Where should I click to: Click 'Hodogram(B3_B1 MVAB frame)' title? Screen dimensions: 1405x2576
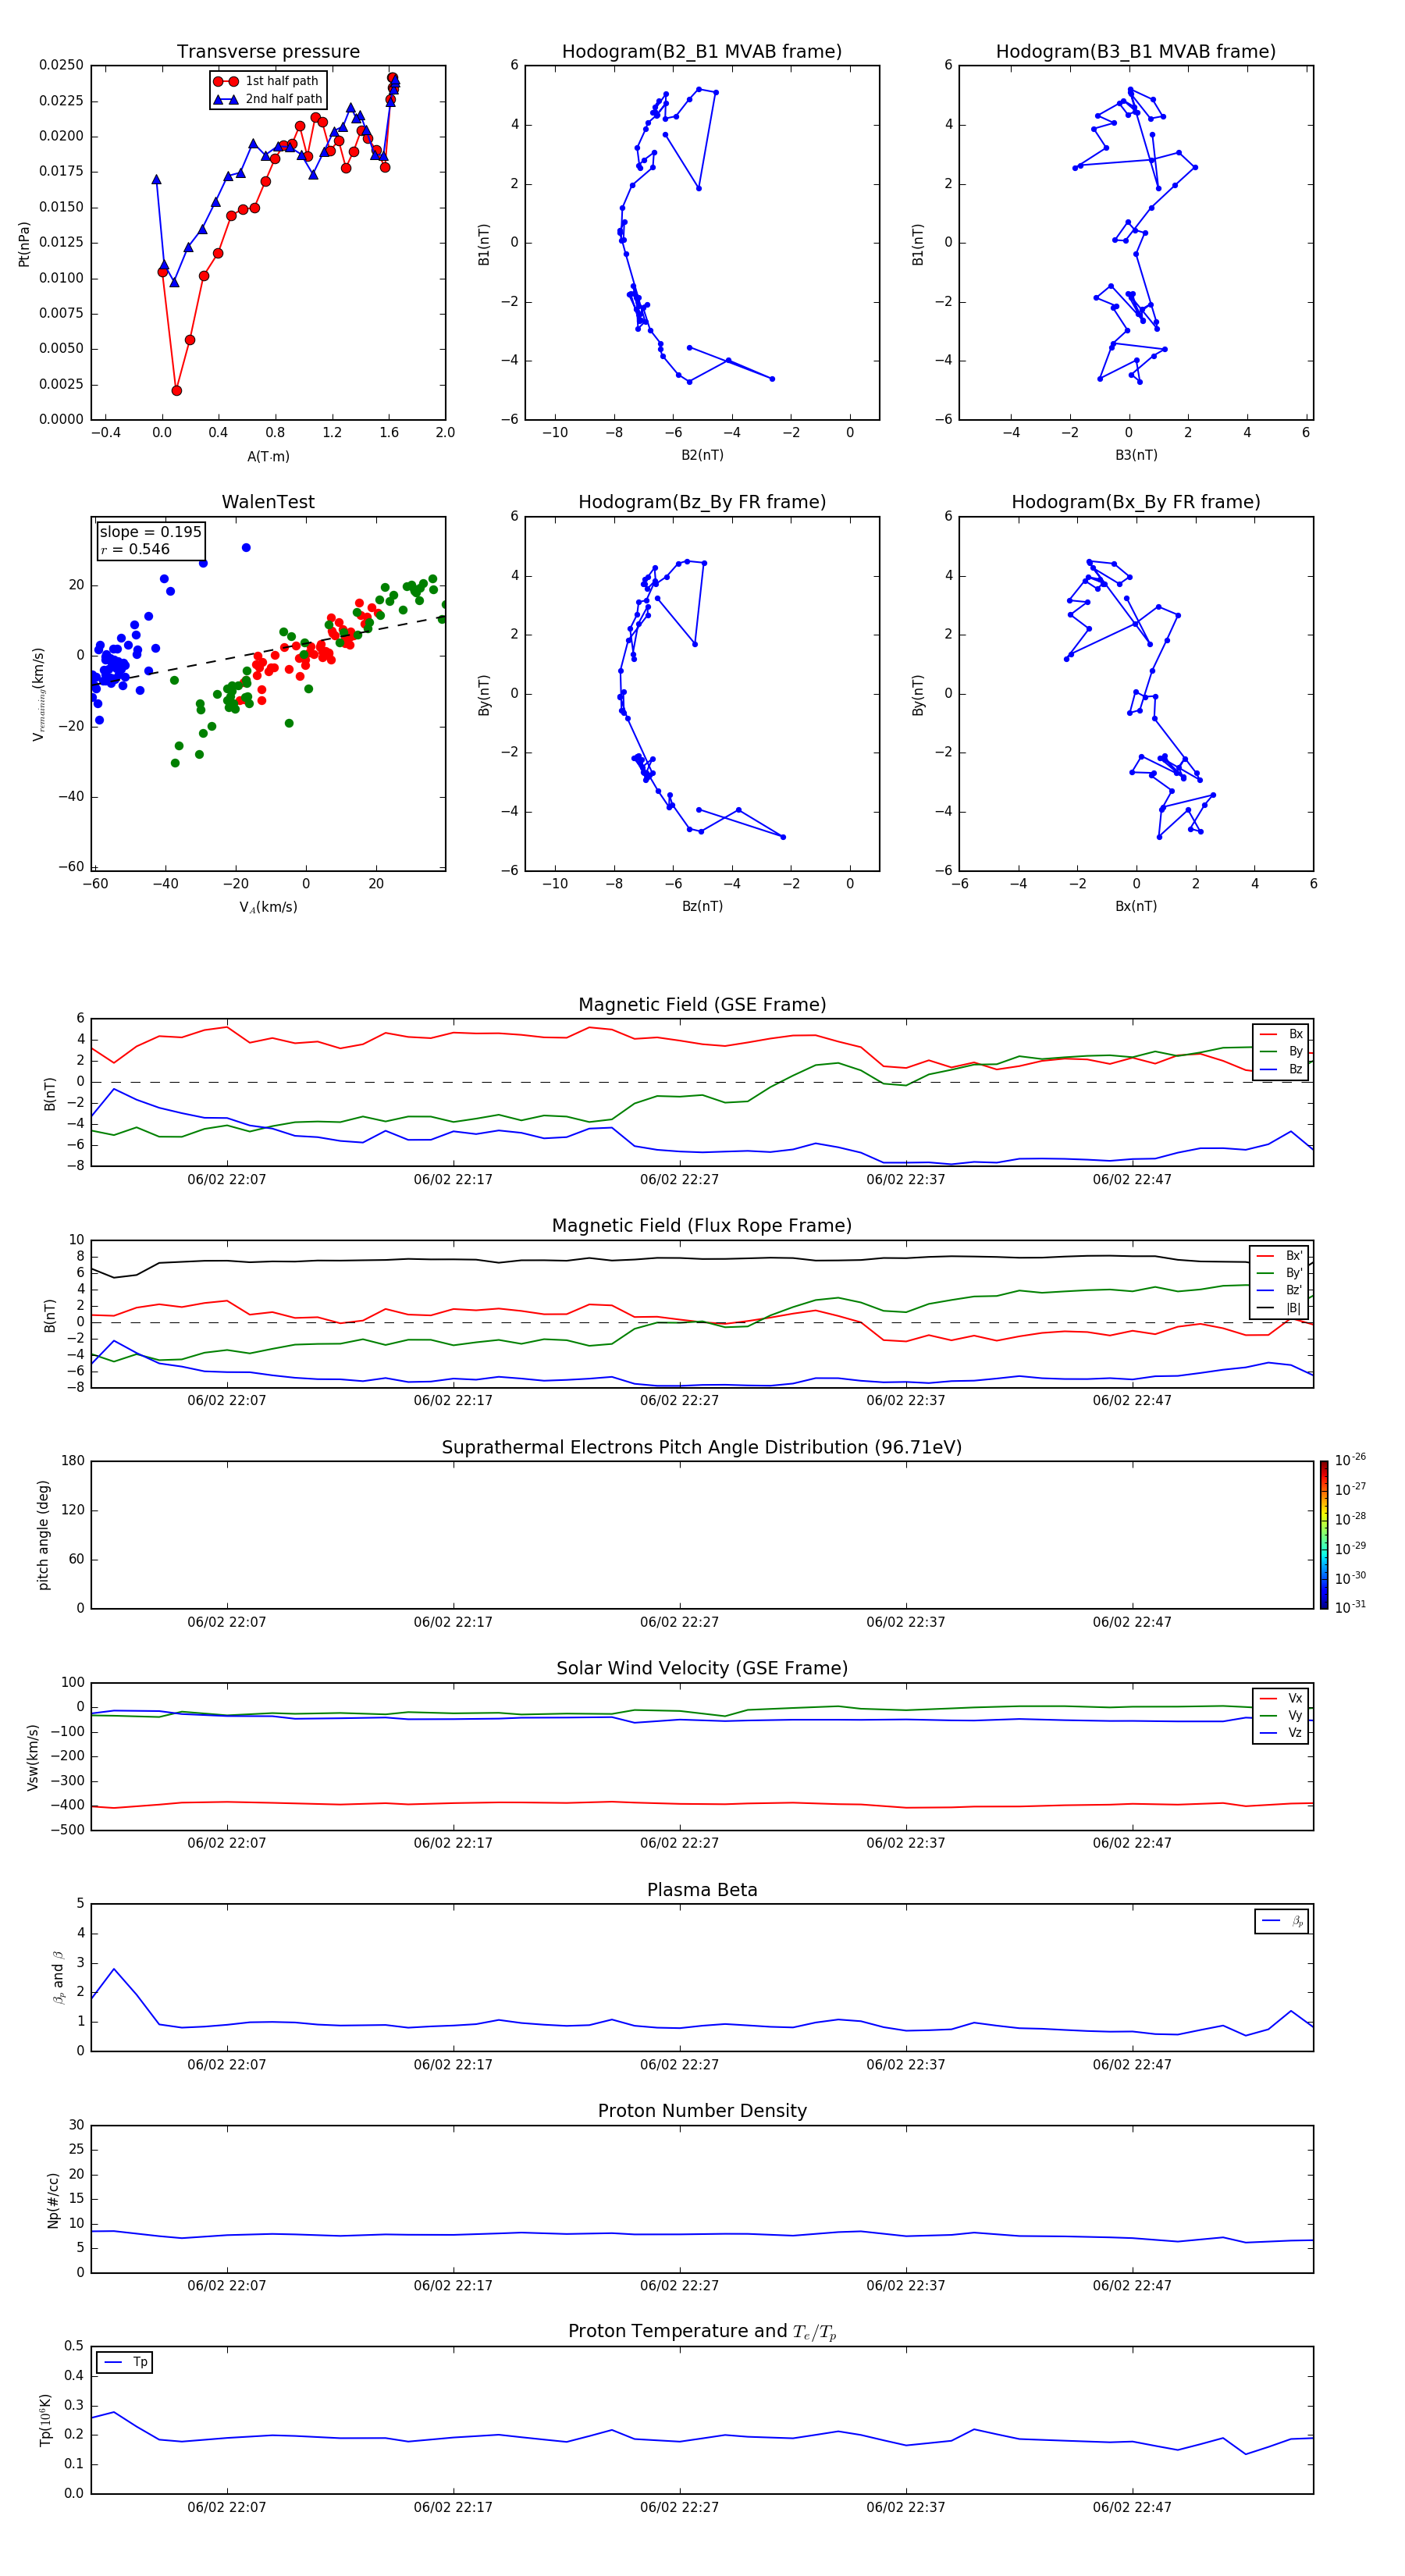(x=1136, y=51)
